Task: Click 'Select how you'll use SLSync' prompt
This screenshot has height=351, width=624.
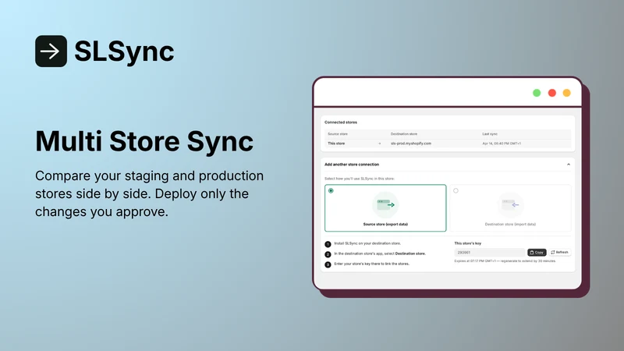Action: click(x=360, y=179)
